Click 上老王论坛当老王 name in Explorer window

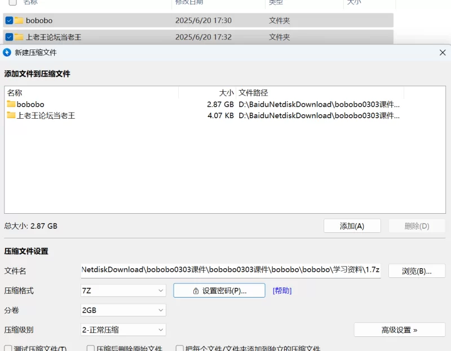coord(54,37)
